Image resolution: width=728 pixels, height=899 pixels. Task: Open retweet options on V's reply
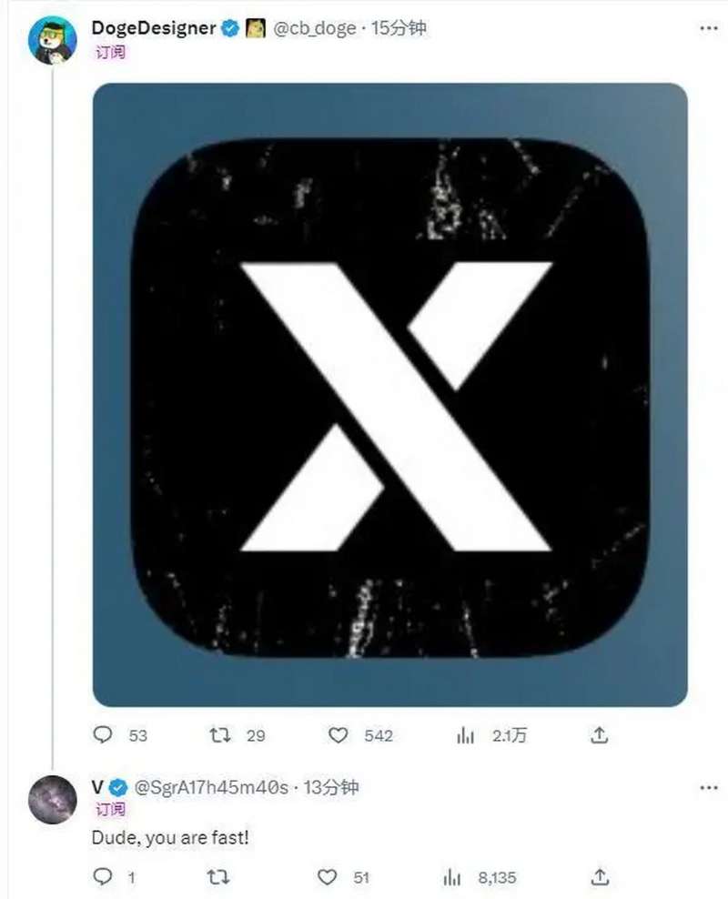pyautogui.click(x=220, y=876)
